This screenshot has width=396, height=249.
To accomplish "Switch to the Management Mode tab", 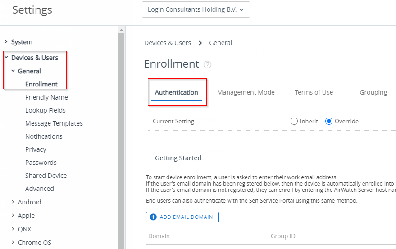I will (246, 92).
